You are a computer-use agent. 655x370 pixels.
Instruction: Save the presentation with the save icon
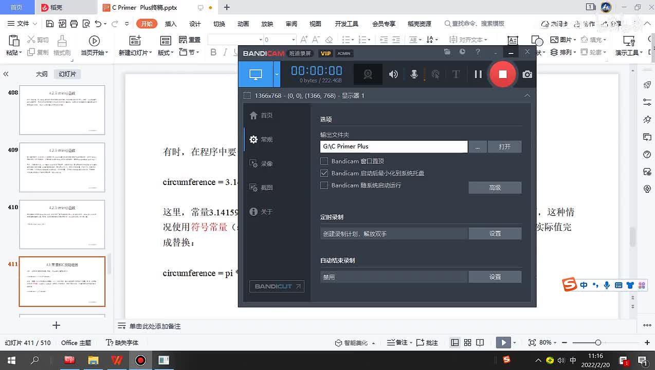49,24
